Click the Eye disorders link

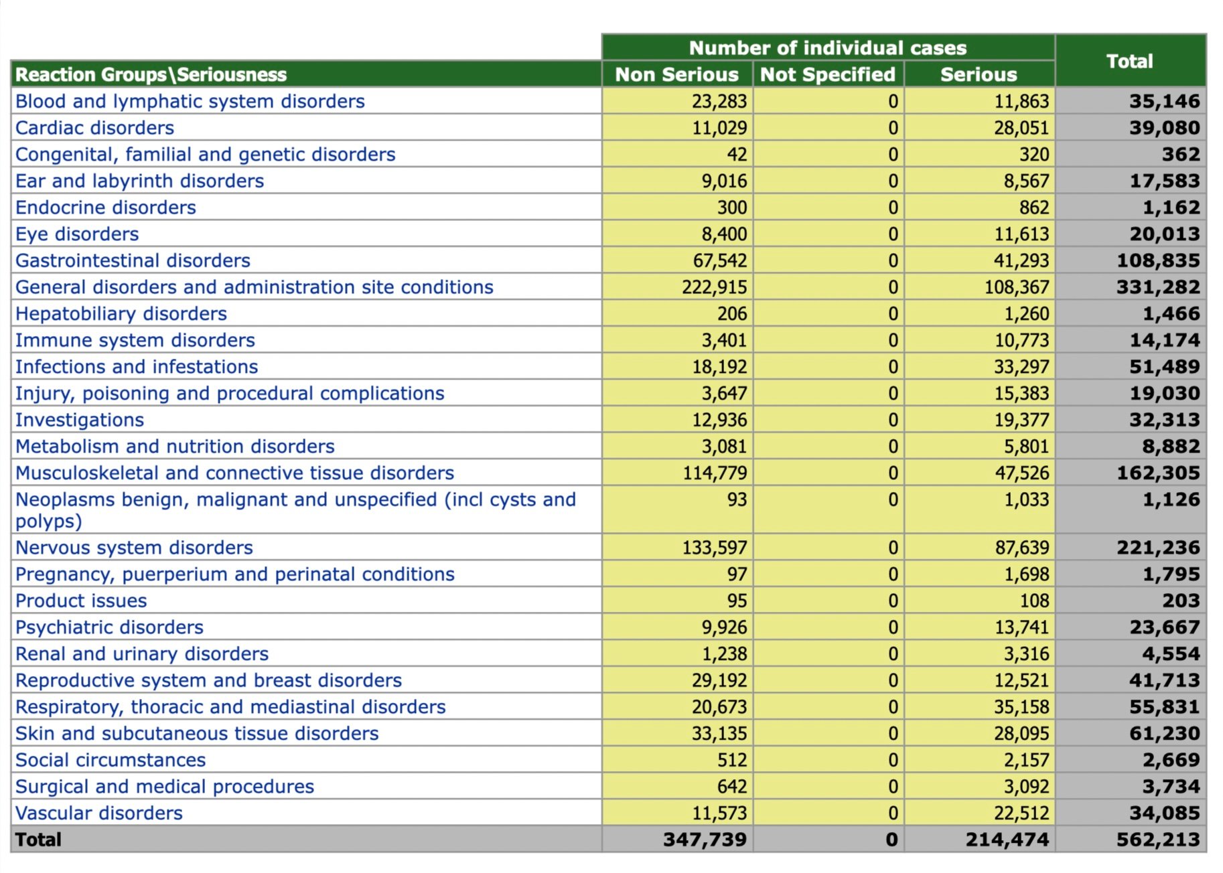click(77, 234)
